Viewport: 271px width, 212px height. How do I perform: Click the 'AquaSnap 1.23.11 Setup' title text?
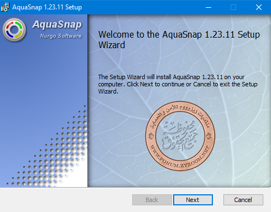point(47,7)
